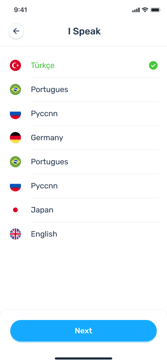Go back using the arrow button
The height and width of the screenshot is (363, 167).
click(16, 31)
